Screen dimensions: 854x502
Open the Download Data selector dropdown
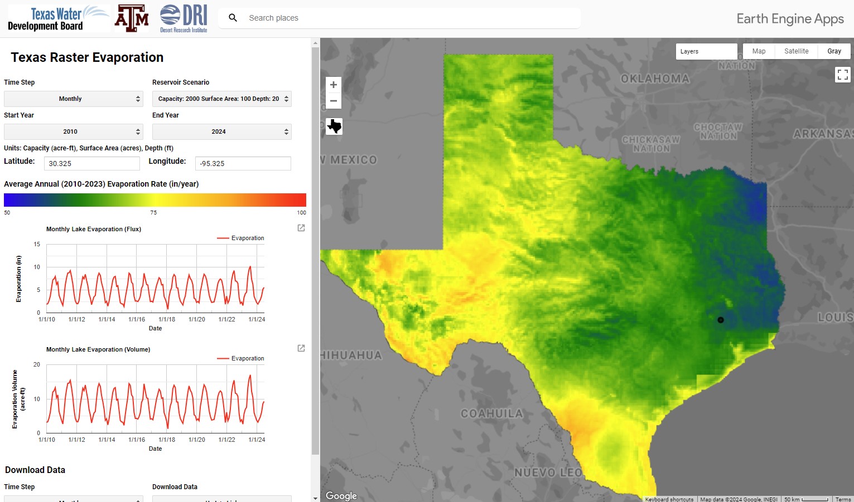point(222,499)
